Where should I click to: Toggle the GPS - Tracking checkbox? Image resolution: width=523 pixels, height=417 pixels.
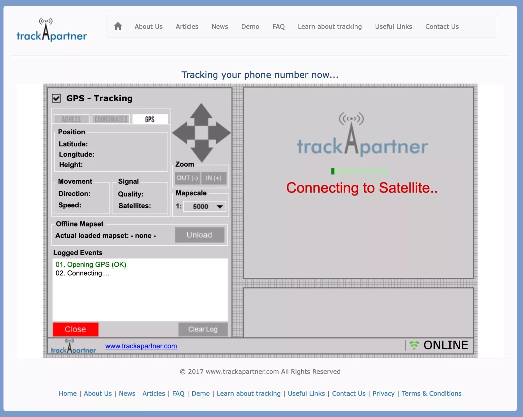click(x=56, y=98)
